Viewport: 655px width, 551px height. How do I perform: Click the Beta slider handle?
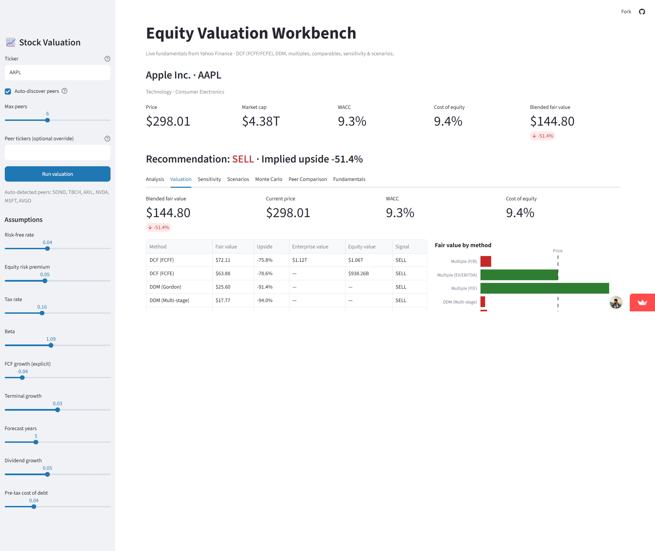click(x=51, y=345)
